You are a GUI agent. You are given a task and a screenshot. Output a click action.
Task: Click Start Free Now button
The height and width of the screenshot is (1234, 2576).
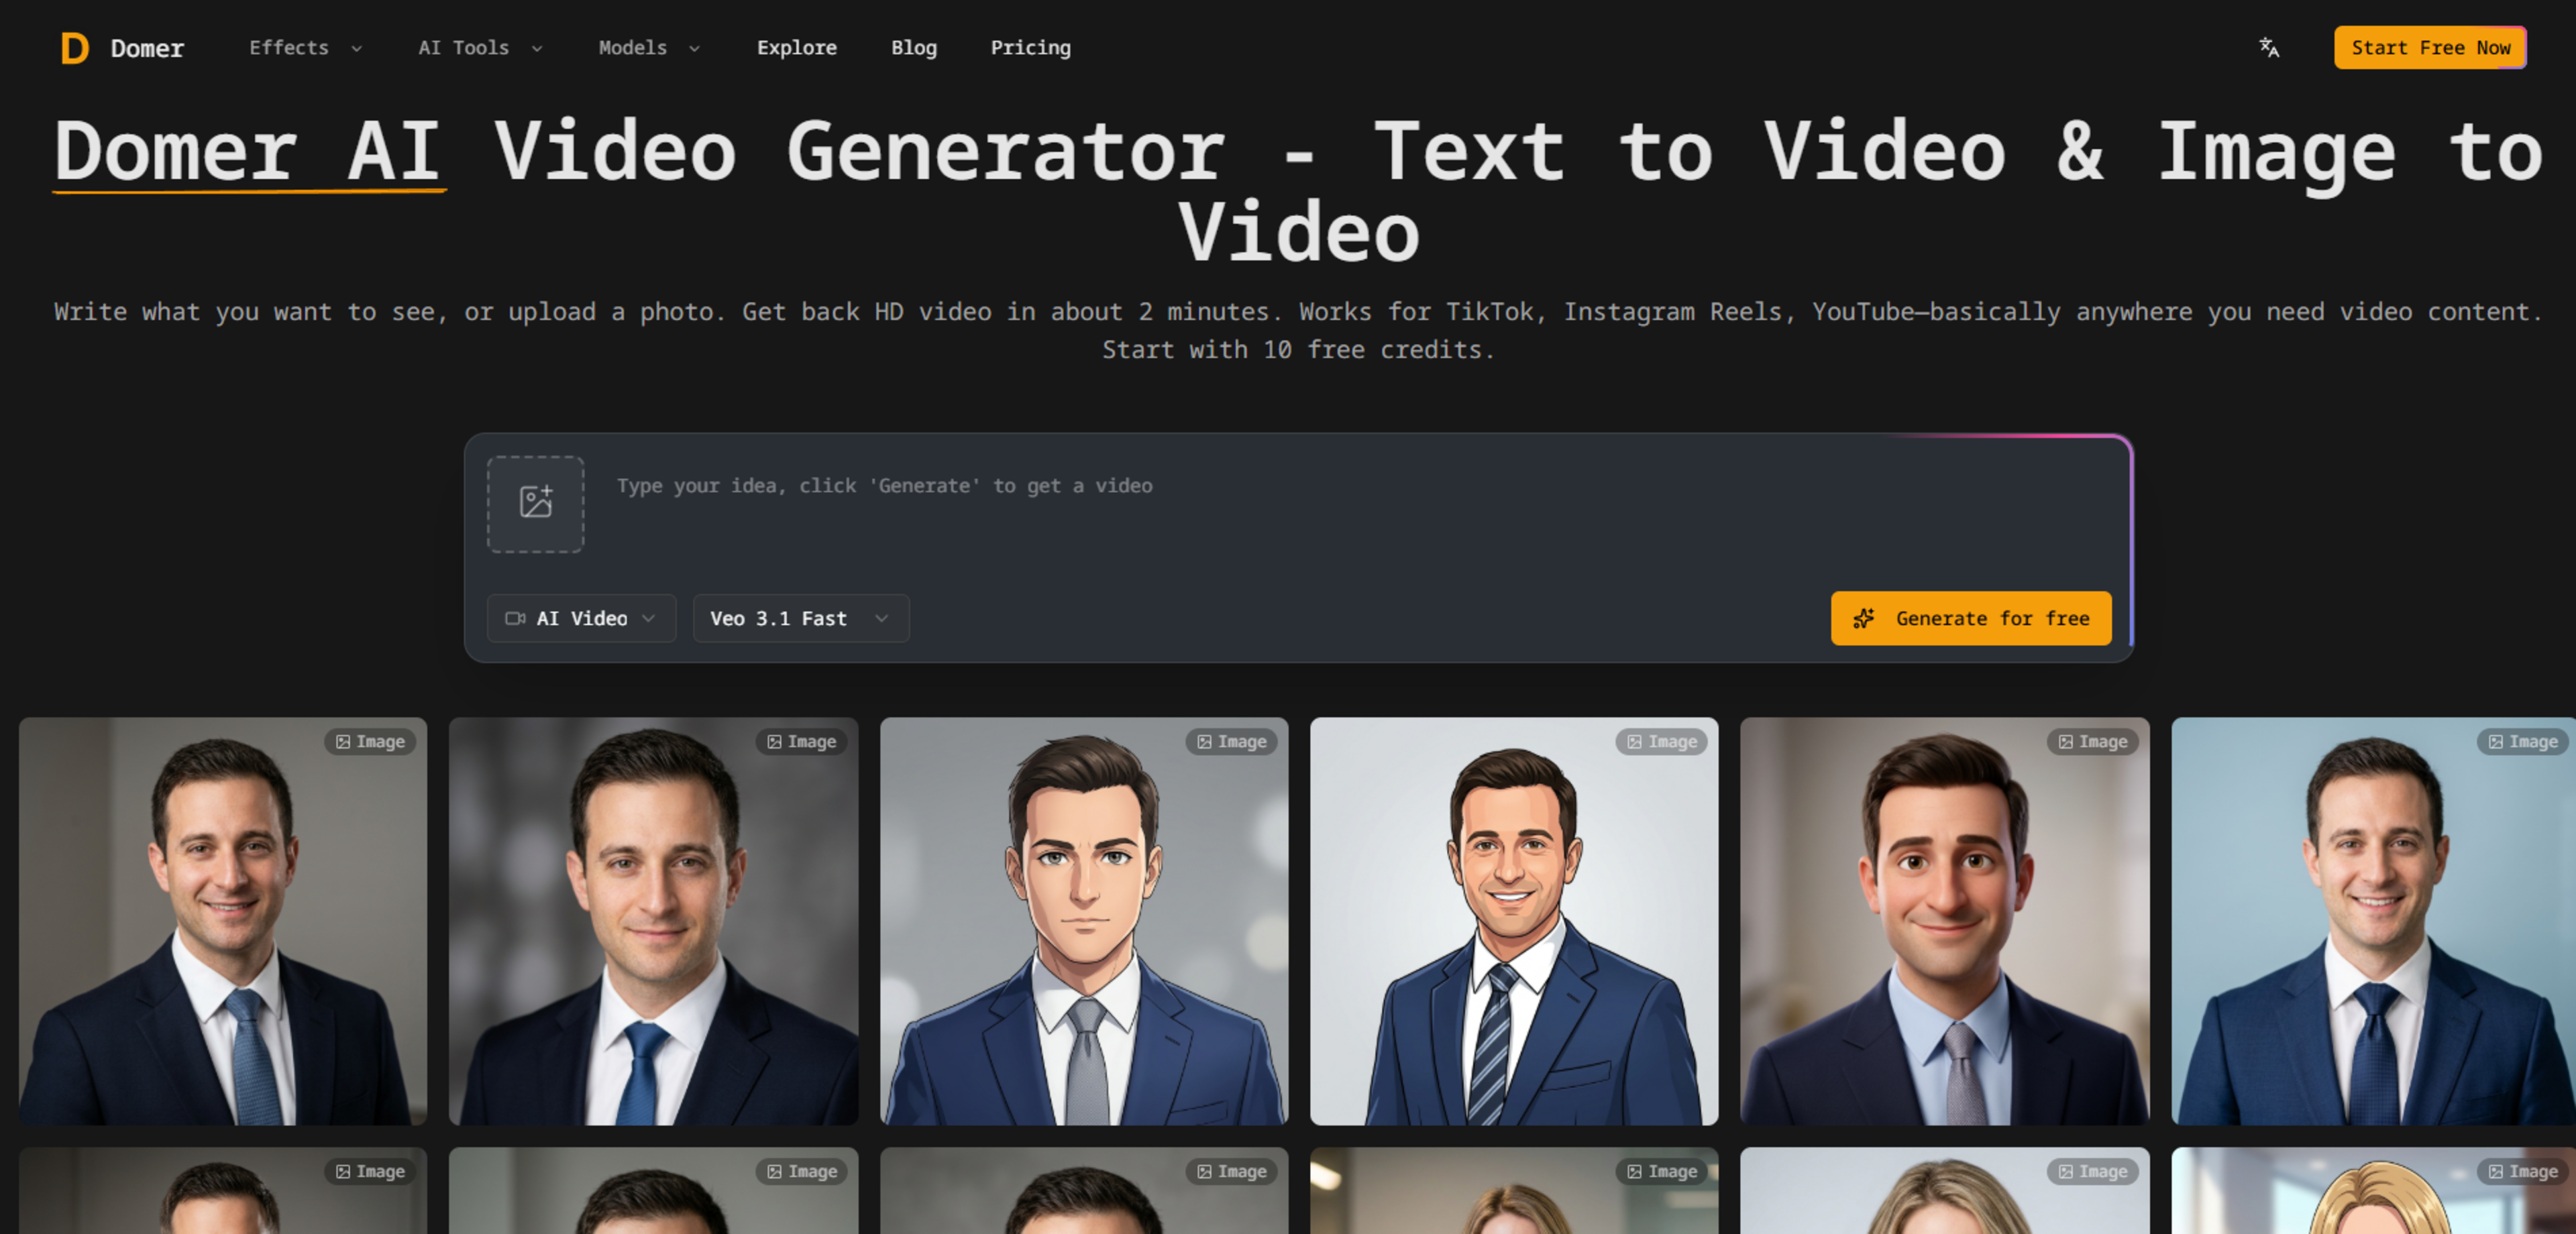2430,48
